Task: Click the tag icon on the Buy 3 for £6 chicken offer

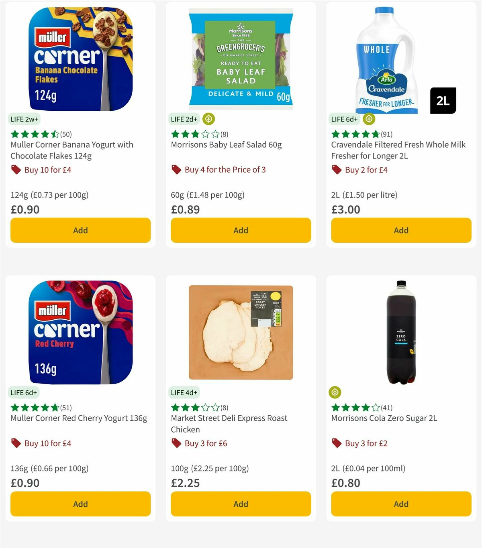Action: pos(176,443)
